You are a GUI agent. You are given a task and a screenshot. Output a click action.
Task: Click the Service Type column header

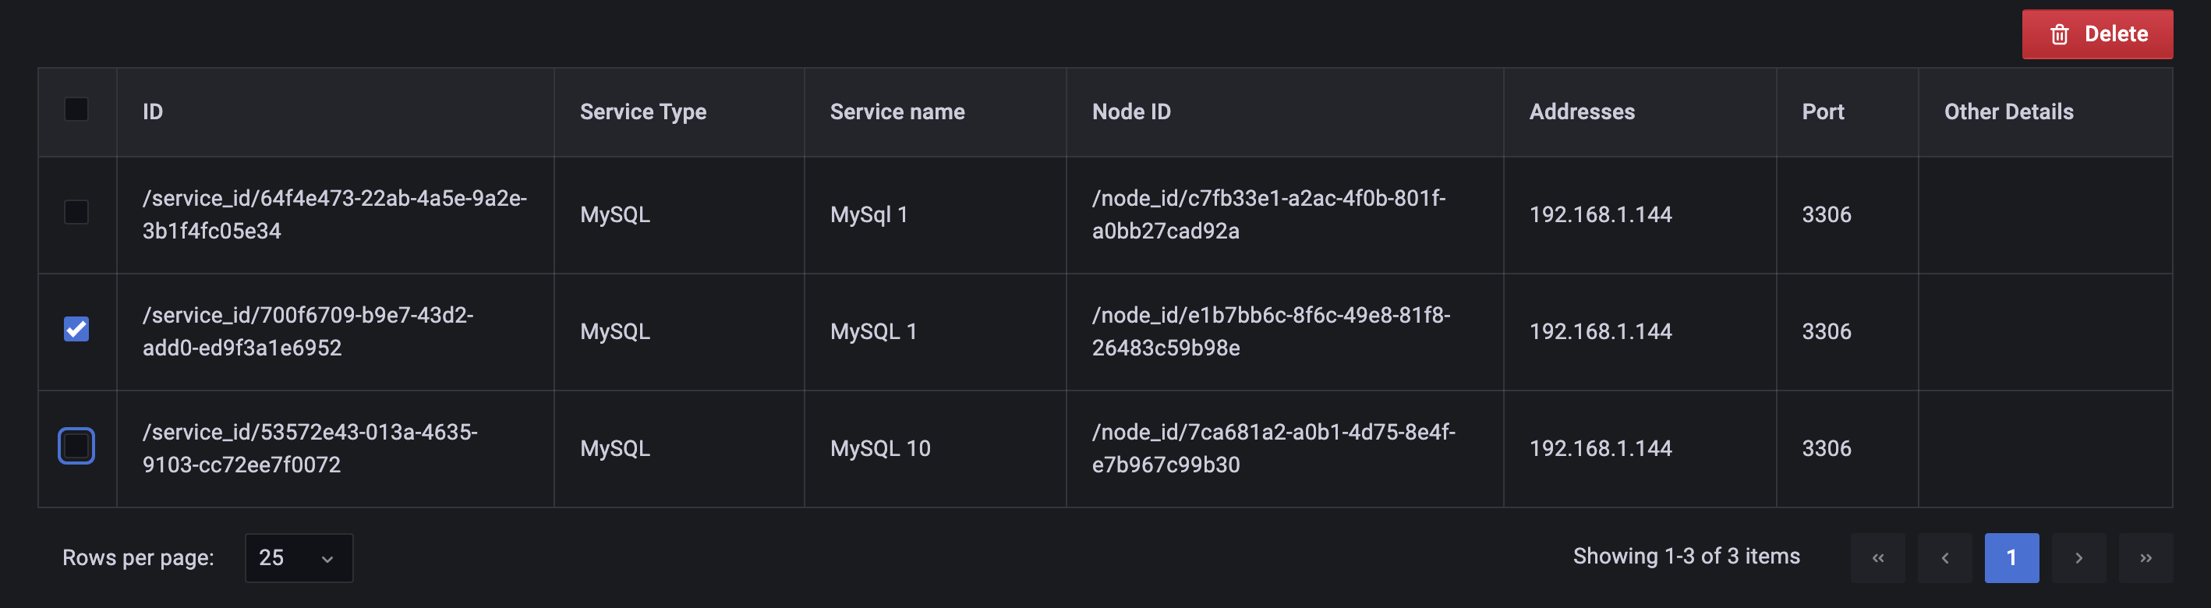point(643,111)
